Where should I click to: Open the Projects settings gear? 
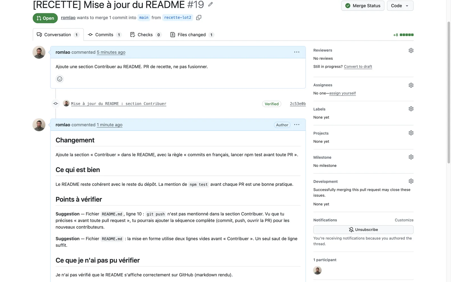[411, 133]
